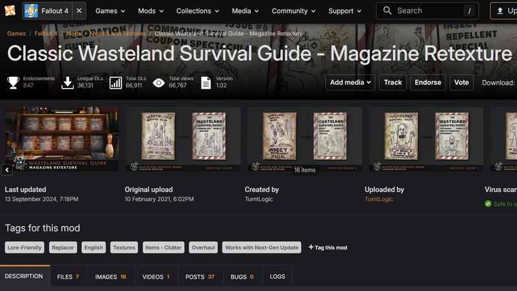The height and width of the screenshot is (291, 517).
Task: Click the slash keyboard shortcut badge
Action: coord(469,11)
